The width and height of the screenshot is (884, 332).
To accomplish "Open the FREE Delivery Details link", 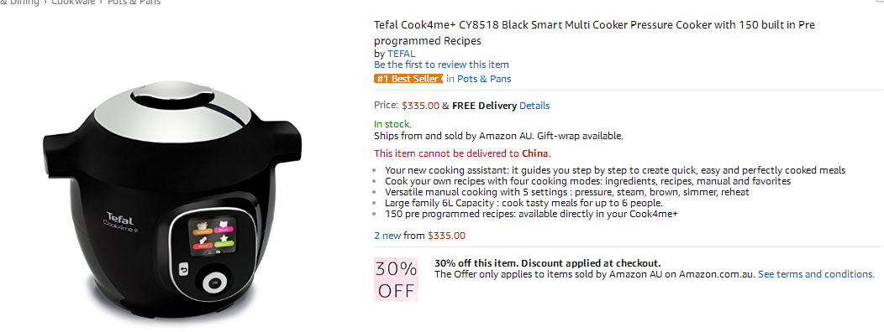I will (534, 106).
